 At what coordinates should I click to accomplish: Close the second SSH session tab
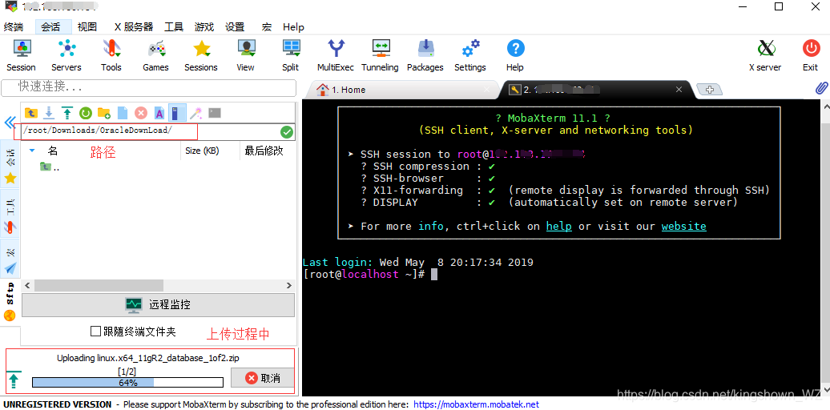679,90
